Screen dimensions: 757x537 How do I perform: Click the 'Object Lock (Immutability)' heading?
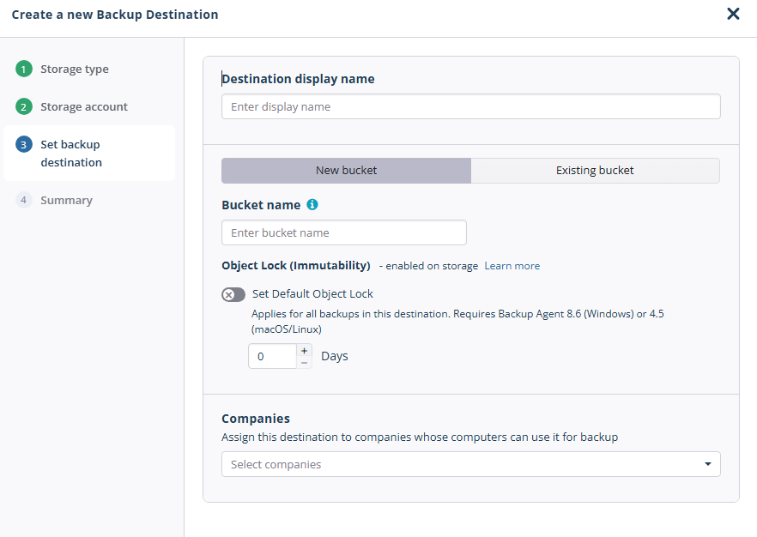[295, 265]
